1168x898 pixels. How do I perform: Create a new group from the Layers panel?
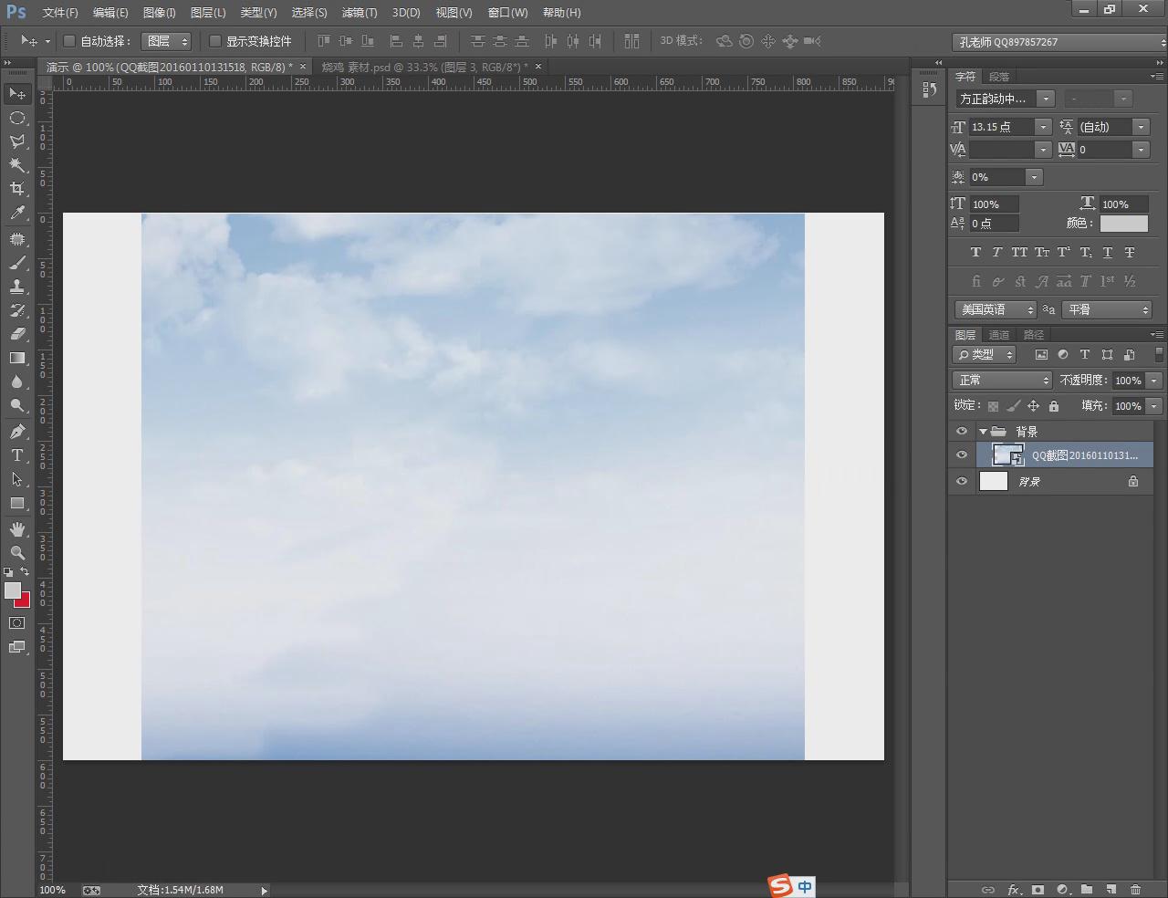(x=1087, y=889)
